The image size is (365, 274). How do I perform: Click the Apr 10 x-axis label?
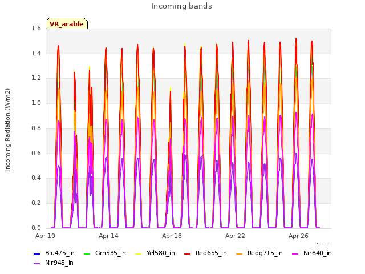coord(46,236)
